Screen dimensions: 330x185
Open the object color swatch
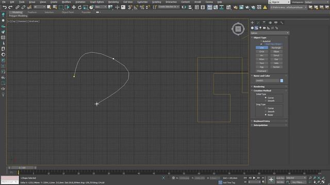282,81
